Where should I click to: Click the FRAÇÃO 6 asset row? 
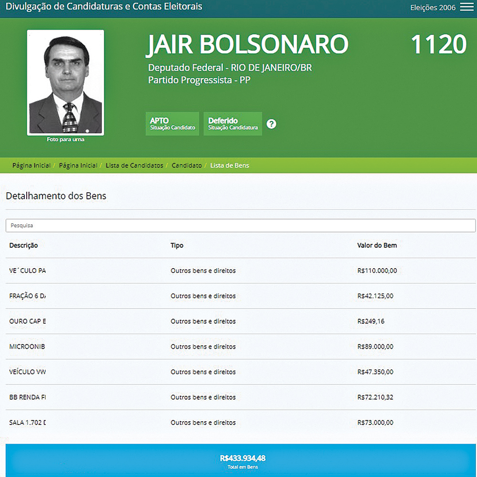click(238, 296)
